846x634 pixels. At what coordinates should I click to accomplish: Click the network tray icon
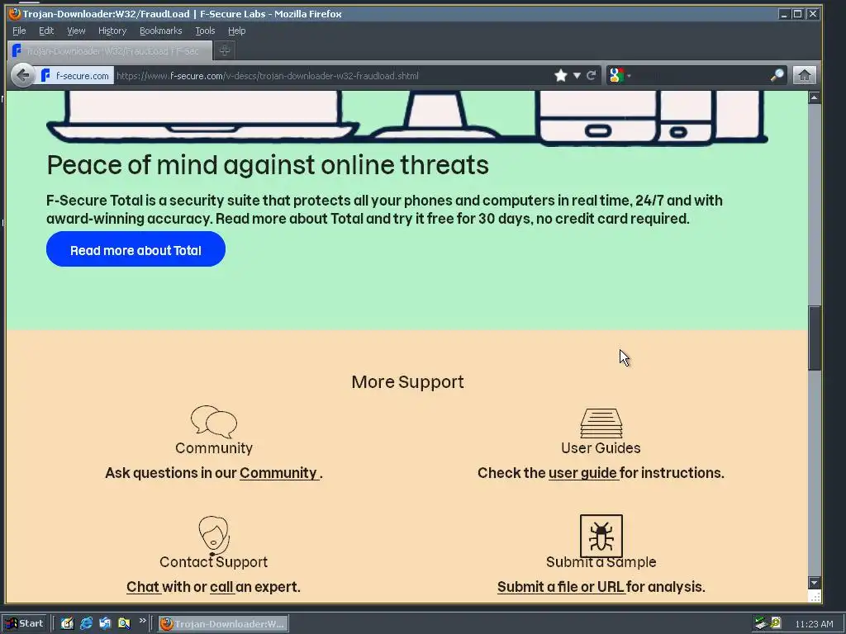[761, 624]
